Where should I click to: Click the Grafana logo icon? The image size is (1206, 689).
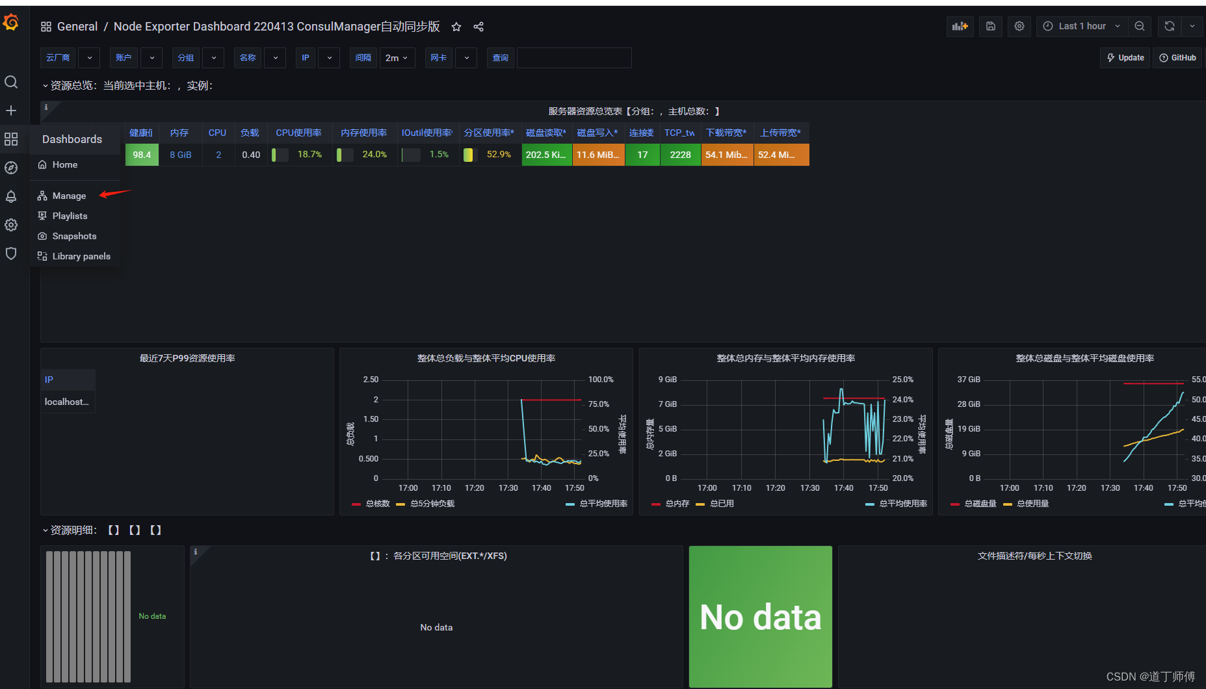pyautogui.click(x=11, y=23)
